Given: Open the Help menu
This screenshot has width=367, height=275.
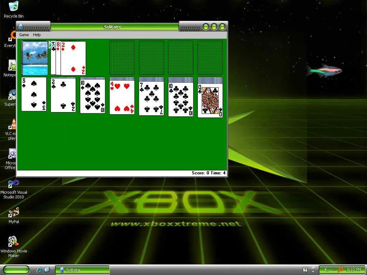Looking at the screenshot, I should pyautogui.click(x=37, y=35).
